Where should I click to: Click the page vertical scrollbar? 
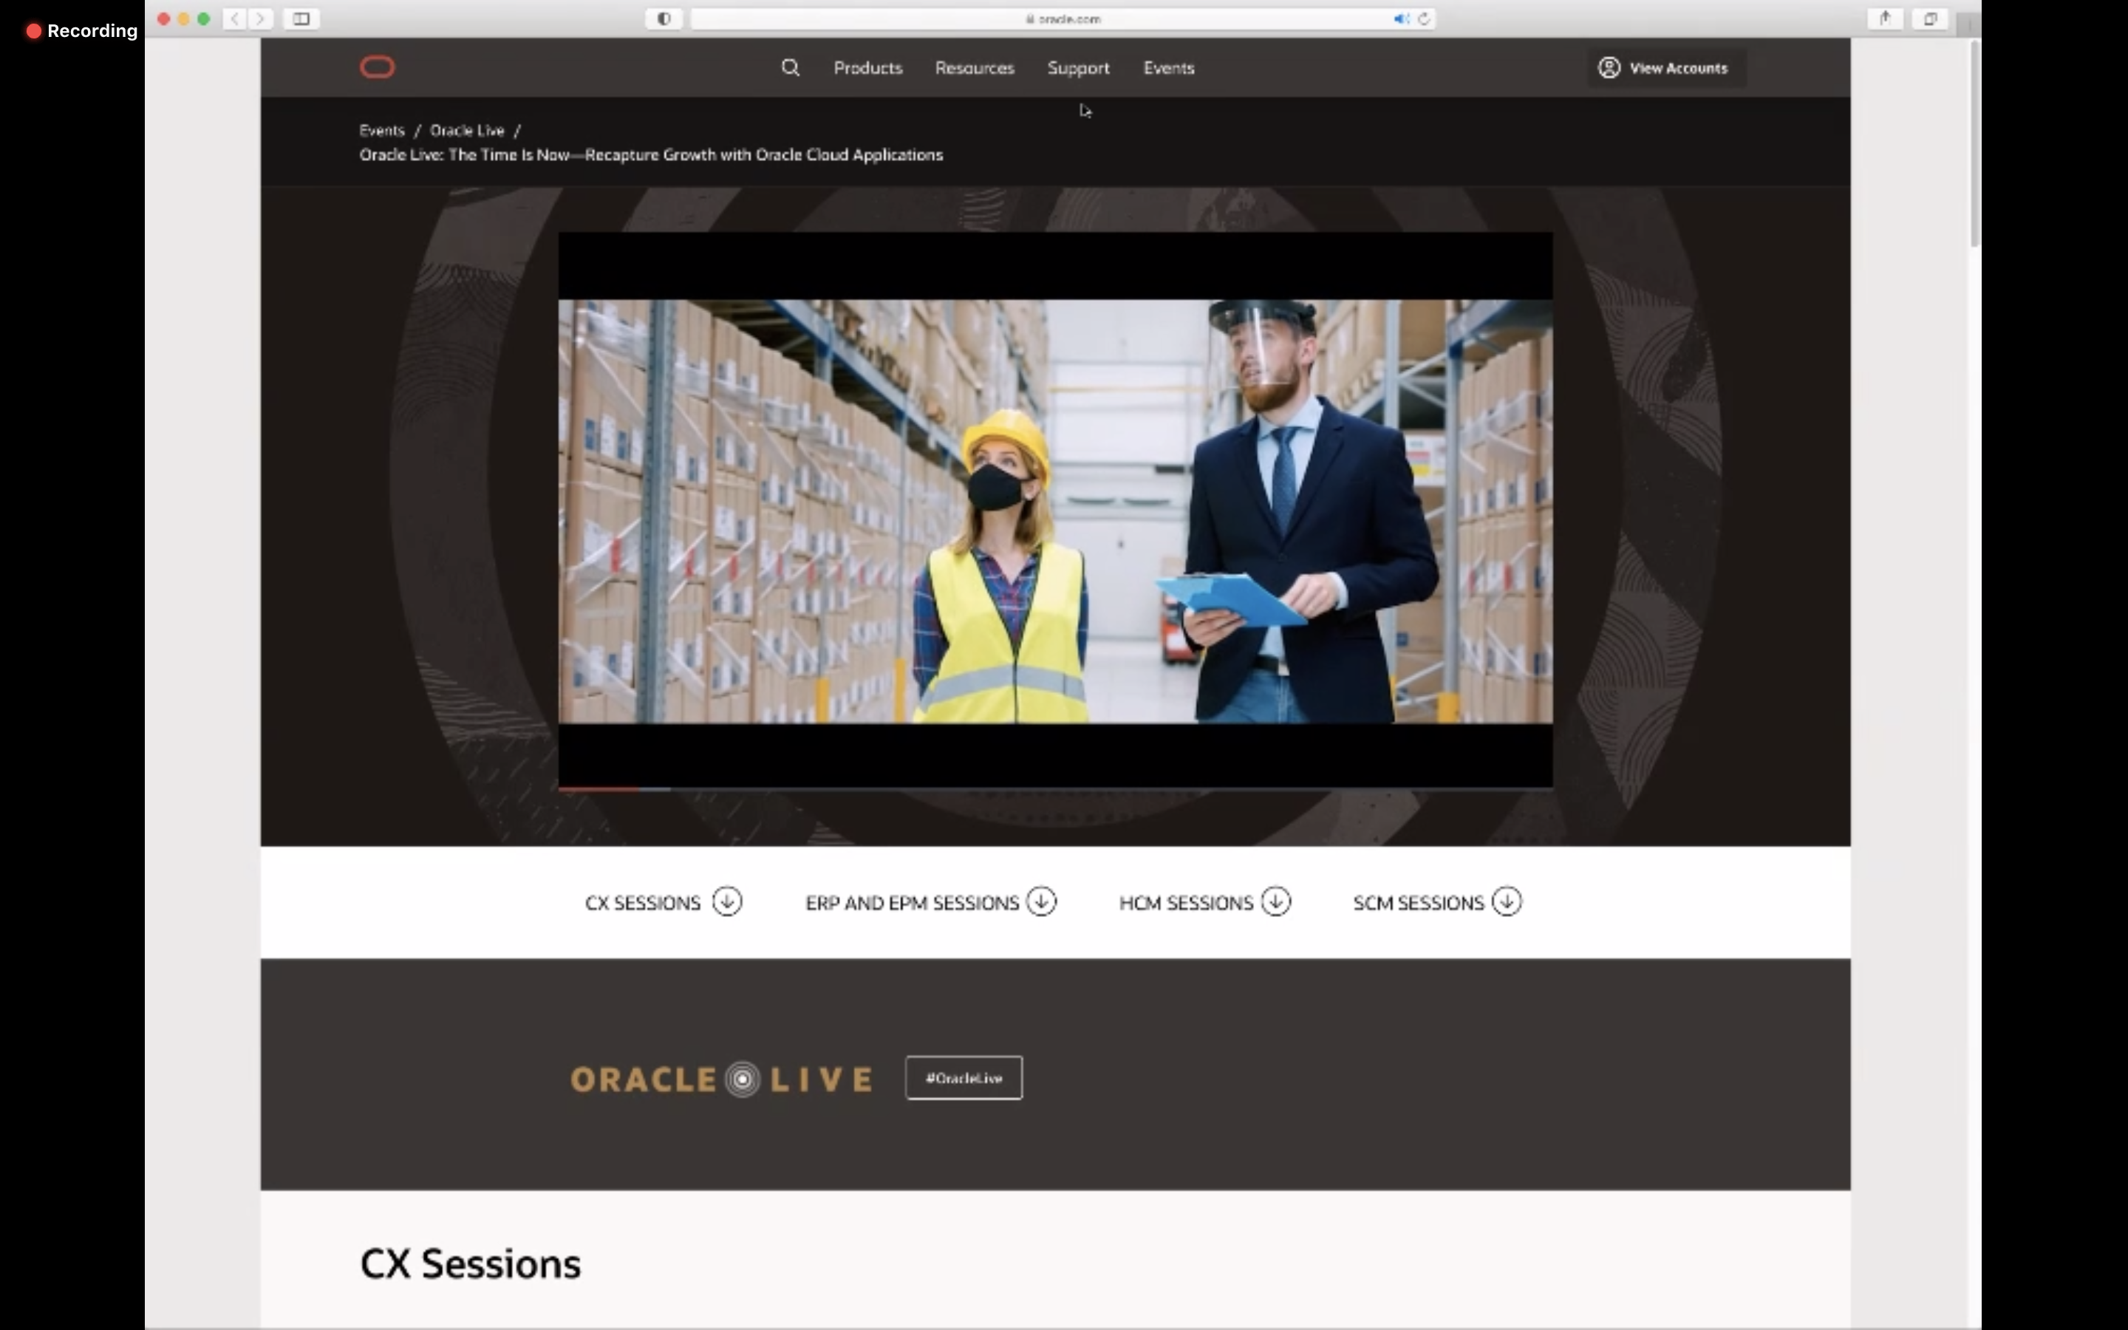click(x=1975, y=145)
